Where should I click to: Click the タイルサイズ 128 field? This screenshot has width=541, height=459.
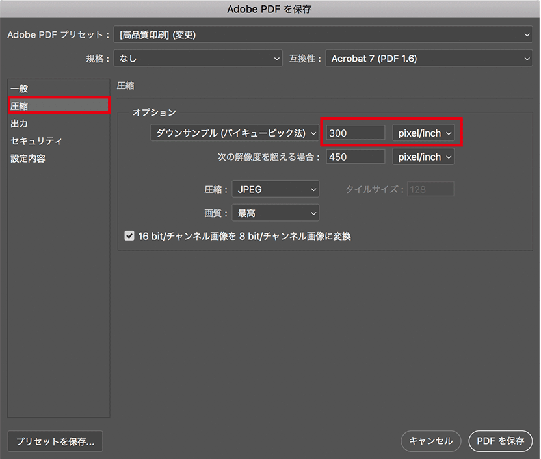click(430, 189)
